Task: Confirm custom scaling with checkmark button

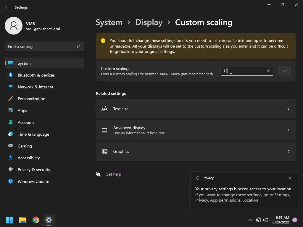Action: pos(284,71)
